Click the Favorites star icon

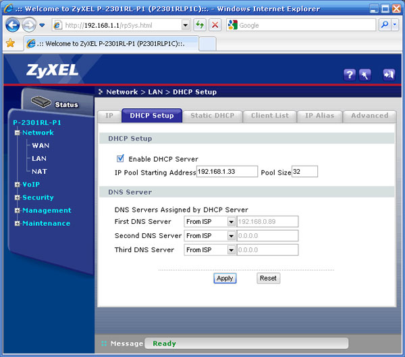10,43
